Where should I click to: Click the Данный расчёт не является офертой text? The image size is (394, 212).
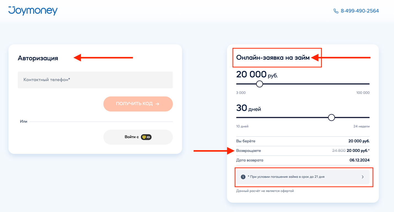tap(265, 191)
